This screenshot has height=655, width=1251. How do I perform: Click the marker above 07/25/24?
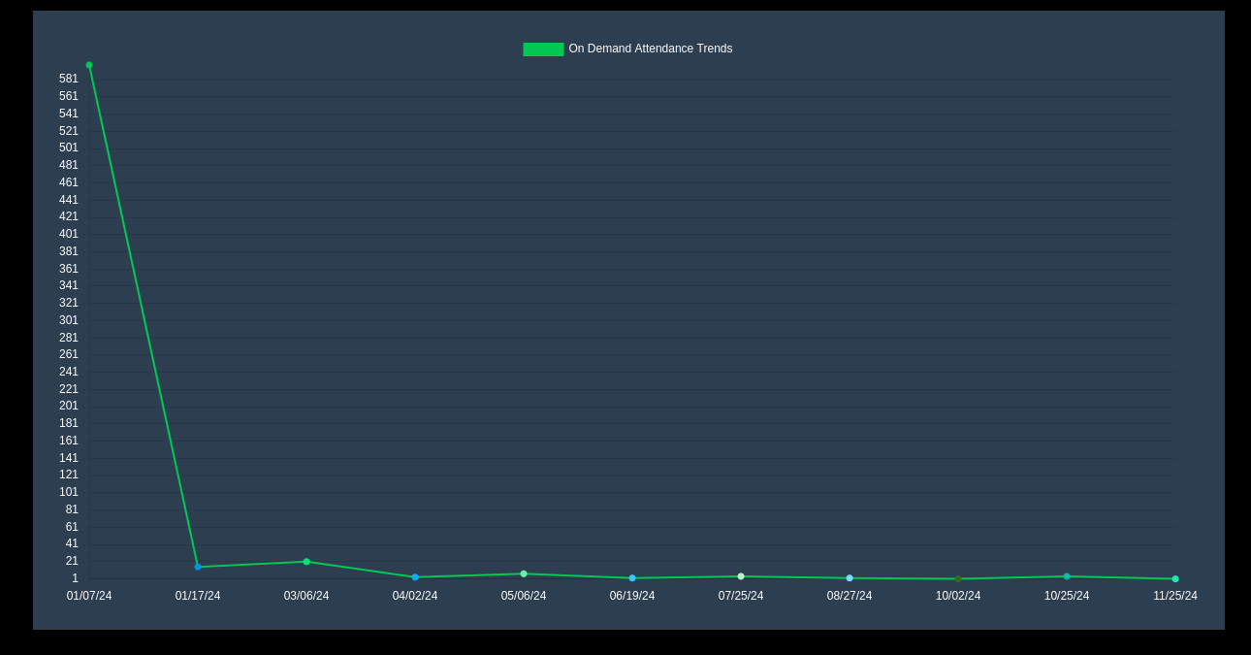(x=740, y=575)
